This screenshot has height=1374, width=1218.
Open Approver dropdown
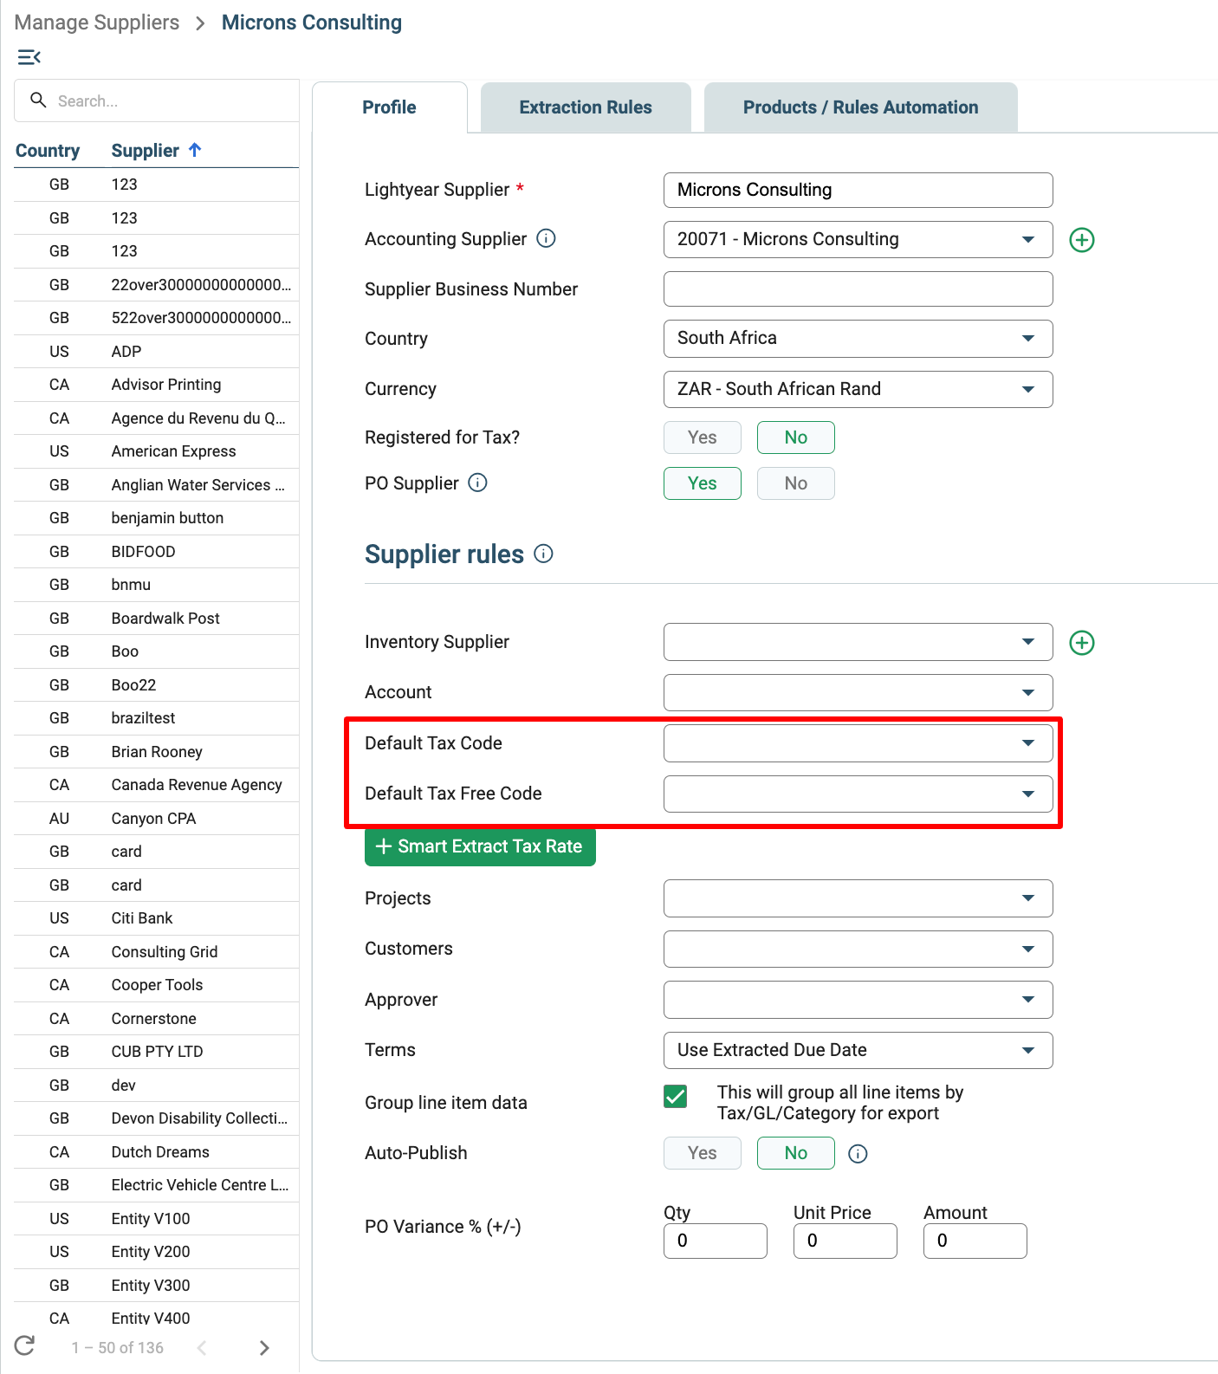pos(858,1000)
